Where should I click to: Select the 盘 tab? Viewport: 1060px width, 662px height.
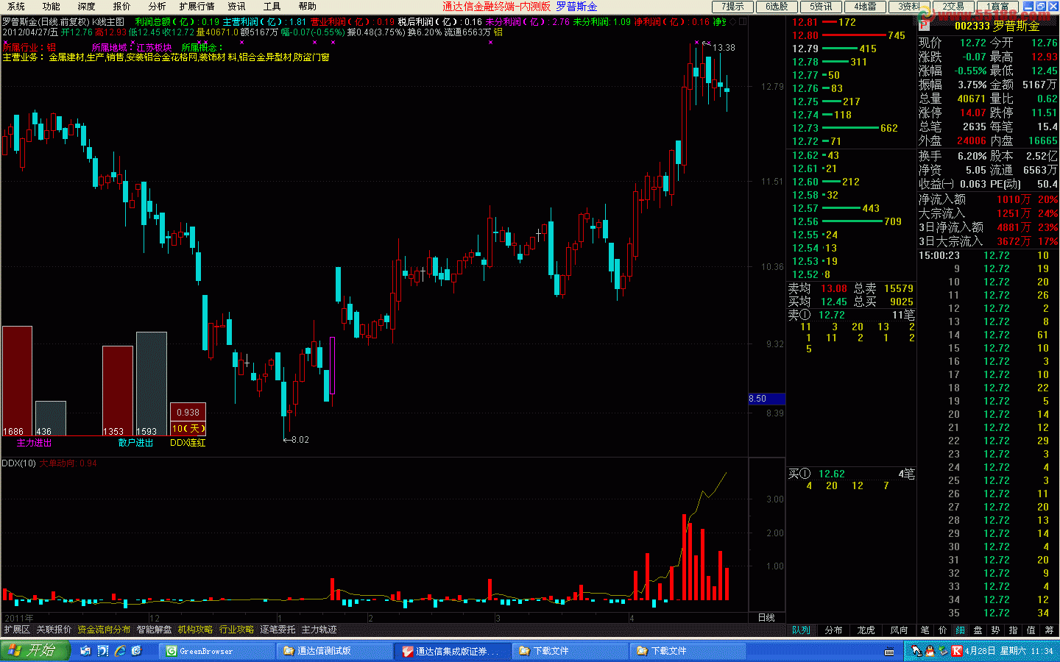click(x=978, y=630)
